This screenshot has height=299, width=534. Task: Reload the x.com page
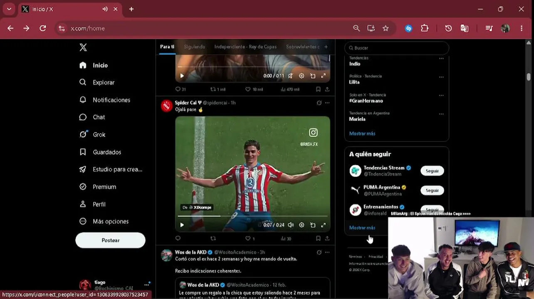(43, 28)
